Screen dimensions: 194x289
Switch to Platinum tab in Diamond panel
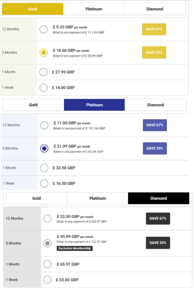point(98,198)
